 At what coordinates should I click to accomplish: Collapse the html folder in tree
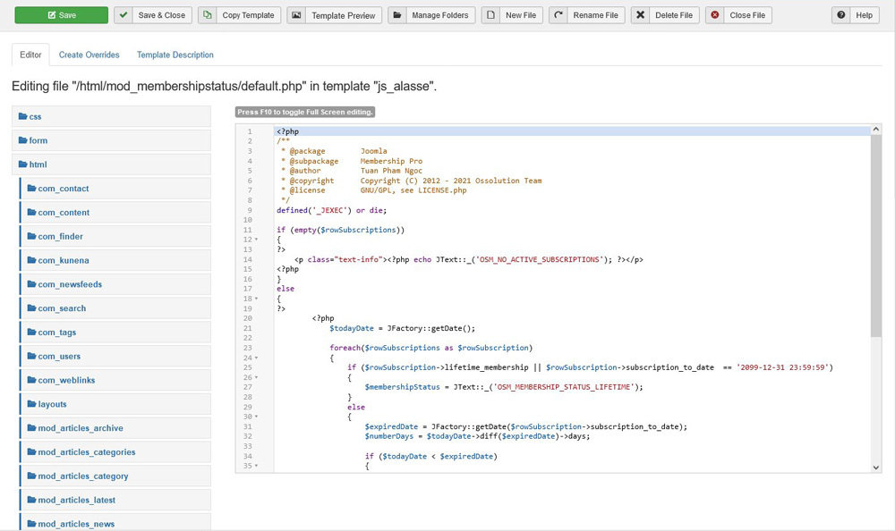click(38, 164)
